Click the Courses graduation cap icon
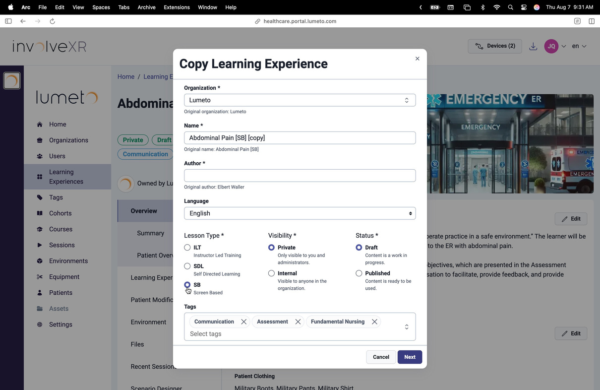This screenshot has width=600, height=390. pos(40,229)
